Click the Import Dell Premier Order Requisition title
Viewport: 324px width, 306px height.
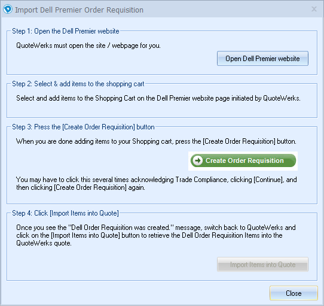[x=79, y=10]
